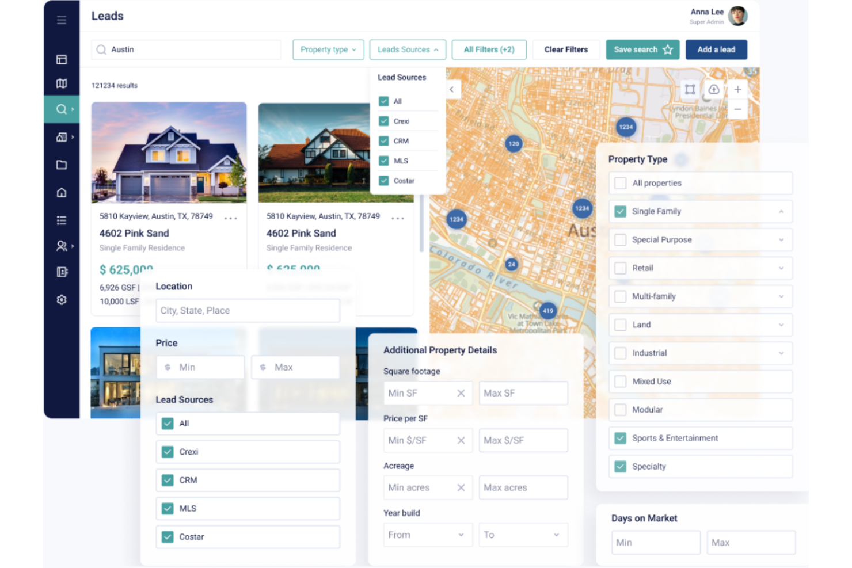Click the map zoom in control
The height and width of the screenshot is (568, 852).
(737, 89)
